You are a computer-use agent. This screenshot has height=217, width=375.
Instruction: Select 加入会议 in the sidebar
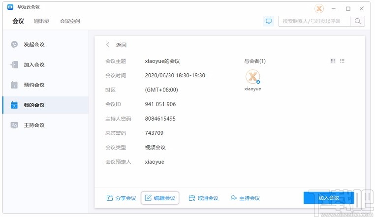45,64
